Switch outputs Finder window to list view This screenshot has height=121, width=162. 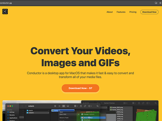point(59,106)
